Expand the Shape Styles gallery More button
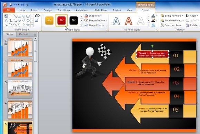 [82, 25]
